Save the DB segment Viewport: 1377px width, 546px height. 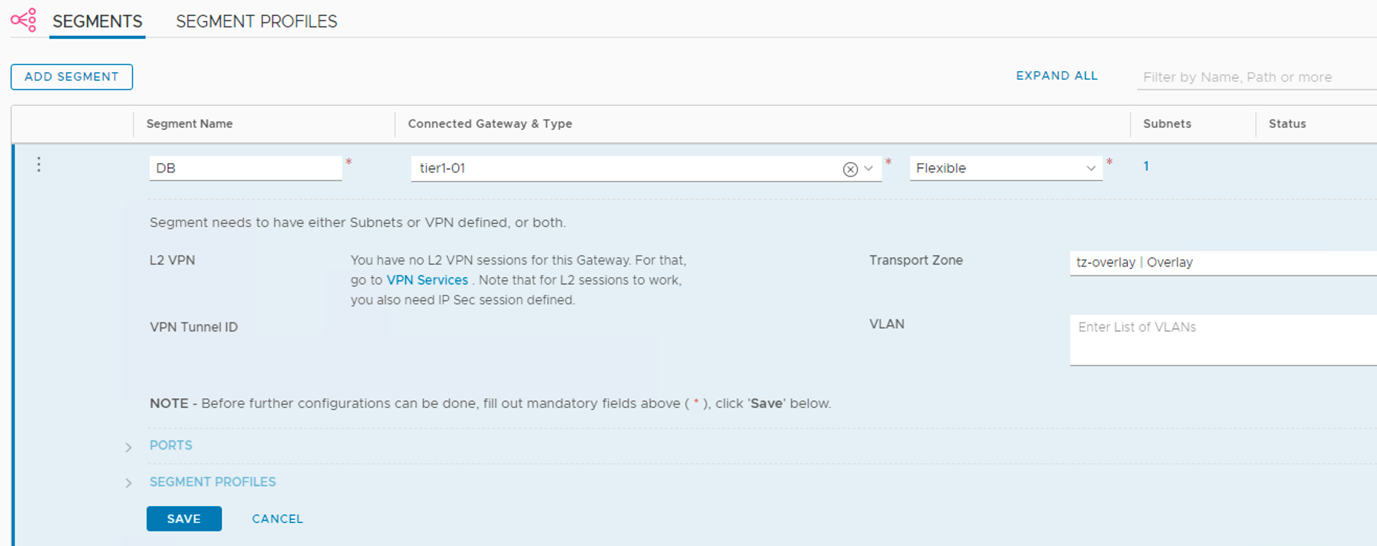pos(184,518)
